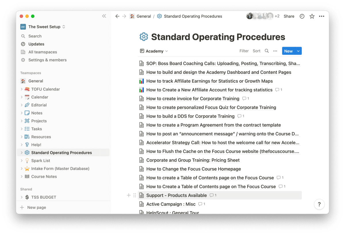345x235 pixels.
Task: Open comments on Active Campaign : Misc
Action: click(202, 204)
